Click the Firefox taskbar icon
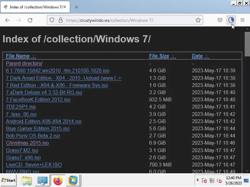This screenshot has width=250, height=187. tap(58, 180)
